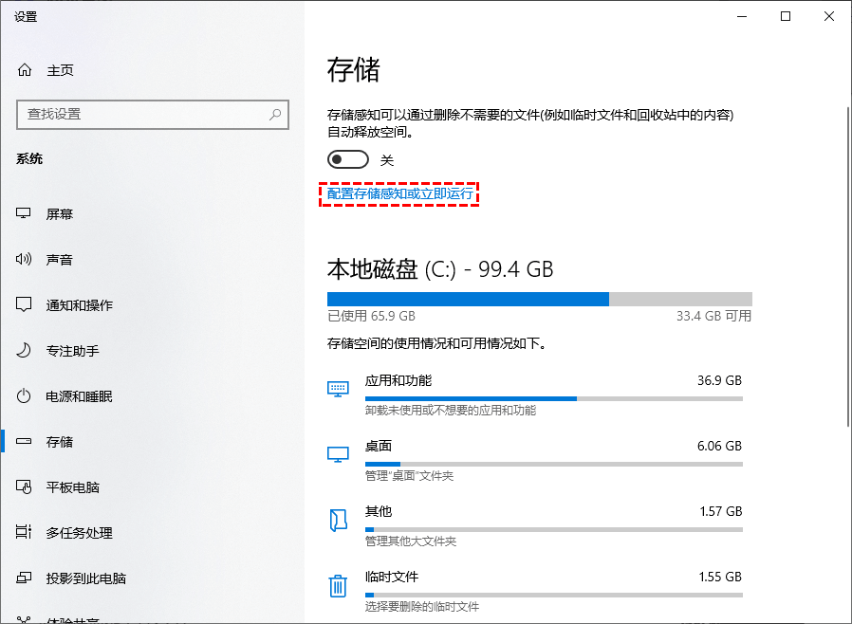Click the vertical scrollbar on right
852x624 pixels.
(x=845, y=266)
